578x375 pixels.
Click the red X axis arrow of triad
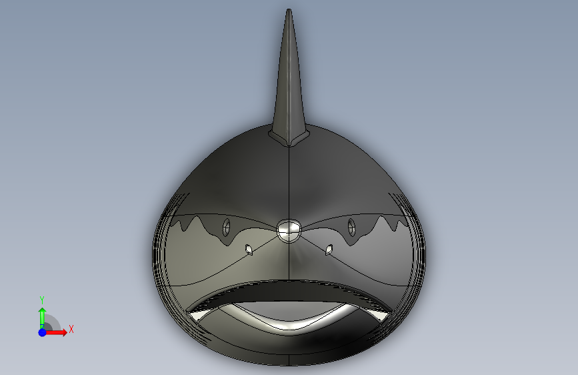(56, 332)
